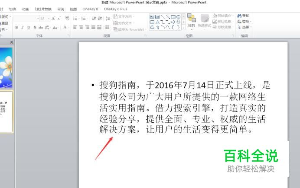
Task: Expand shapes gallery more arrow
Action: [x=183, y=28]
